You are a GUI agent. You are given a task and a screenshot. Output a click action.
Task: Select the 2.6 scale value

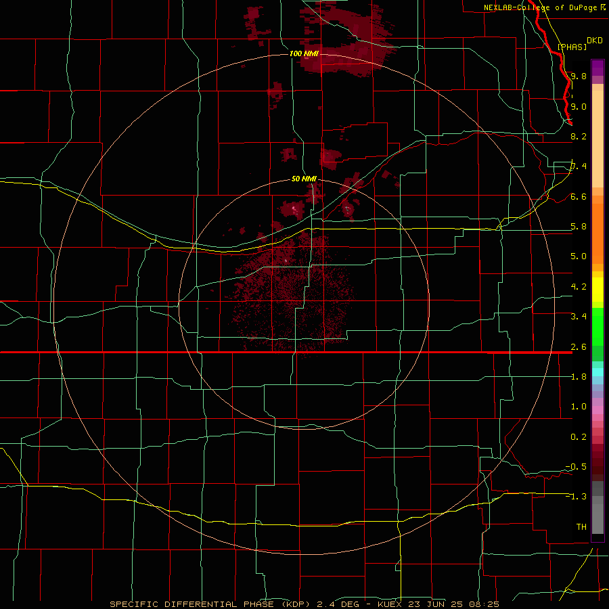(x=579, y=347)
